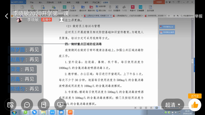205x115 pixels.
Task: Open the package box overlay icon
Action: coord(44,105)
